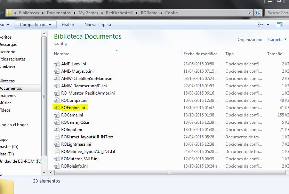Select the ROInput.ini file name
This screenshot has height=194, width=289.
72,130
